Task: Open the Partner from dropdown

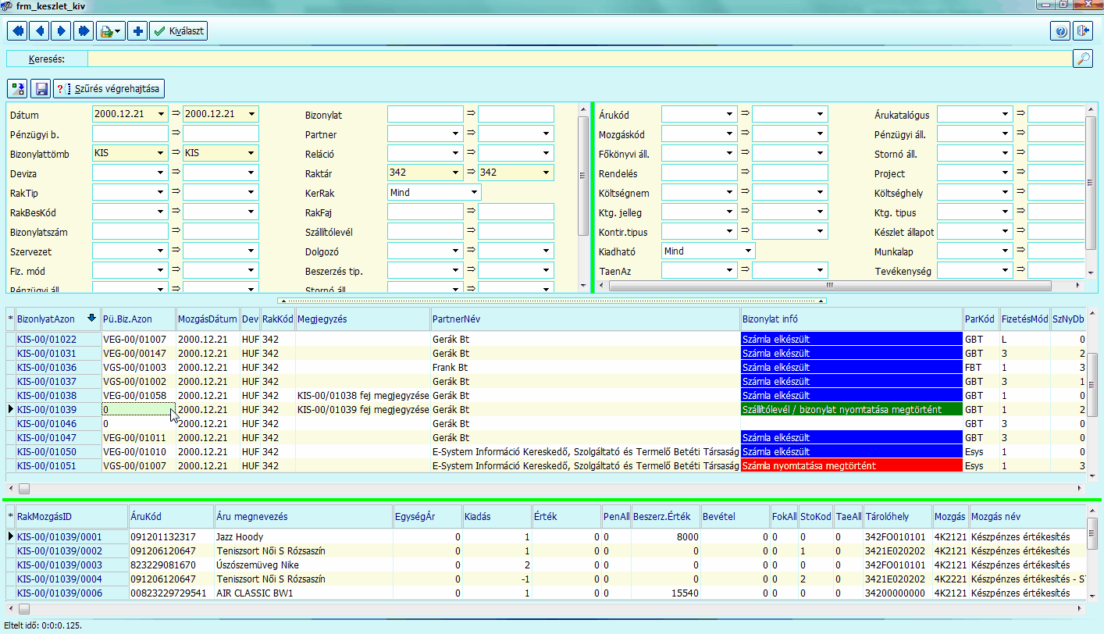Action: click(456, 134)
